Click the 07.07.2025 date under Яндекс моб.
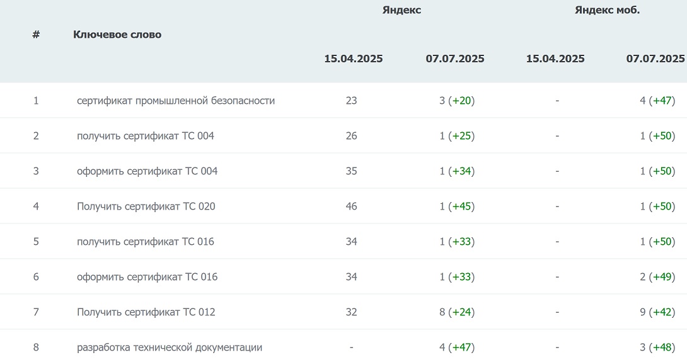This screenshot has width=687, height=360. pos(655,59)
